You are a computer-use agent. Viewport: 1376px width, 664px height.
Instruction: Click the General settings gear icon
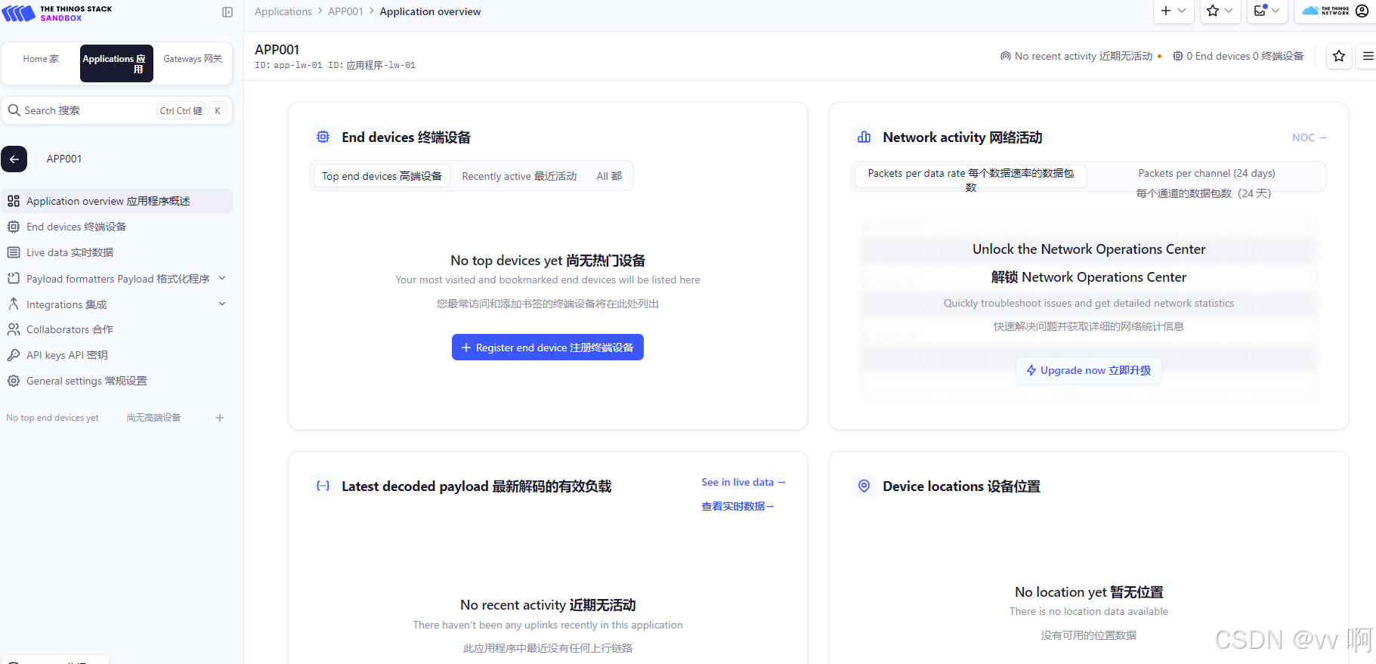14,381
